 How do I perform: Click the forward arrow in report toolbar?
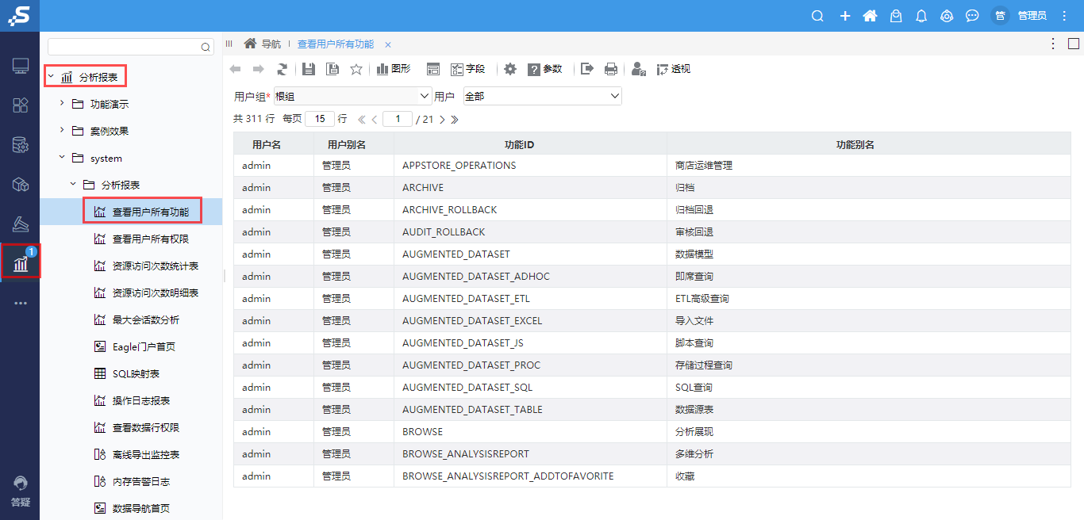click(258, 69)
